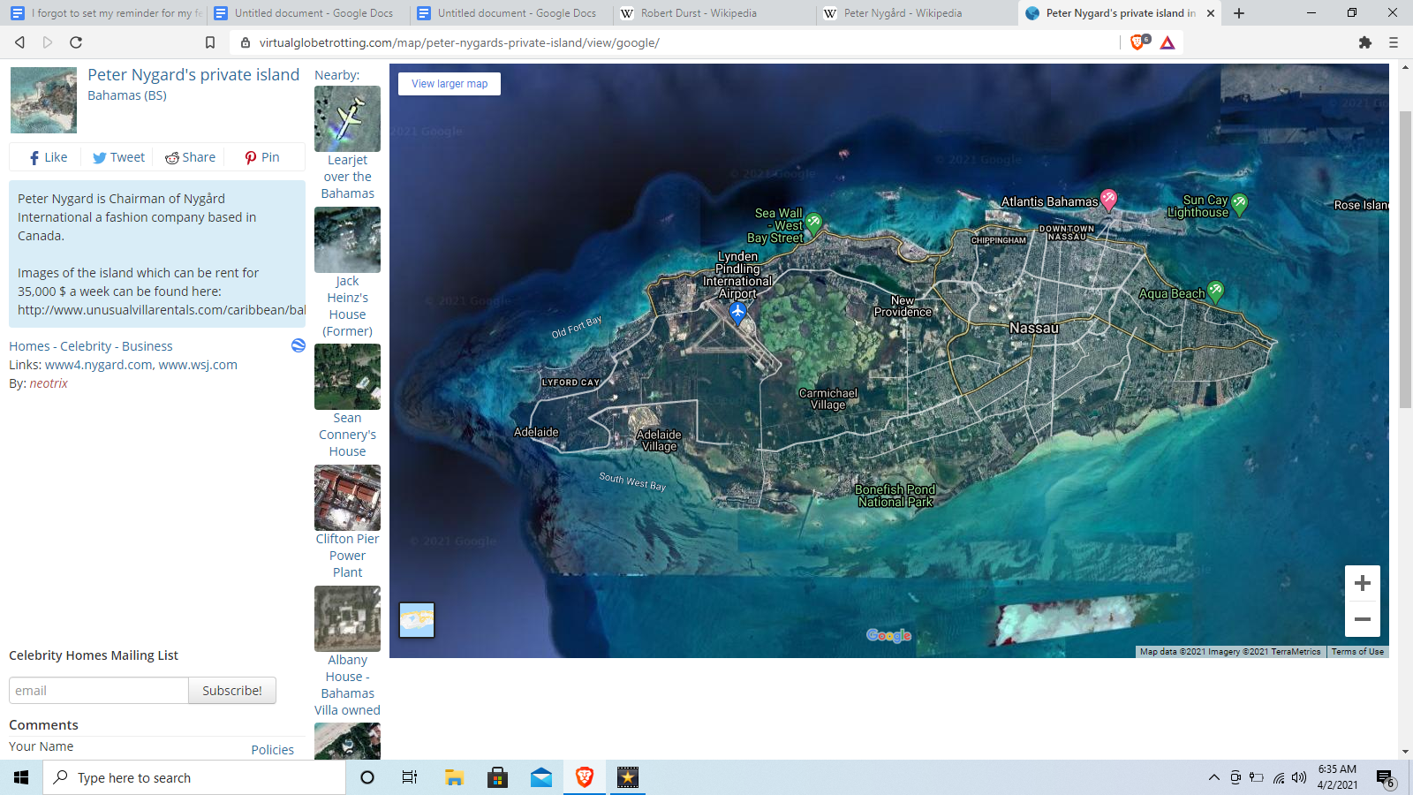Click the Brave Rewards triangle icon
This screenshot has width=1413, height=795.
(1167, 42)
